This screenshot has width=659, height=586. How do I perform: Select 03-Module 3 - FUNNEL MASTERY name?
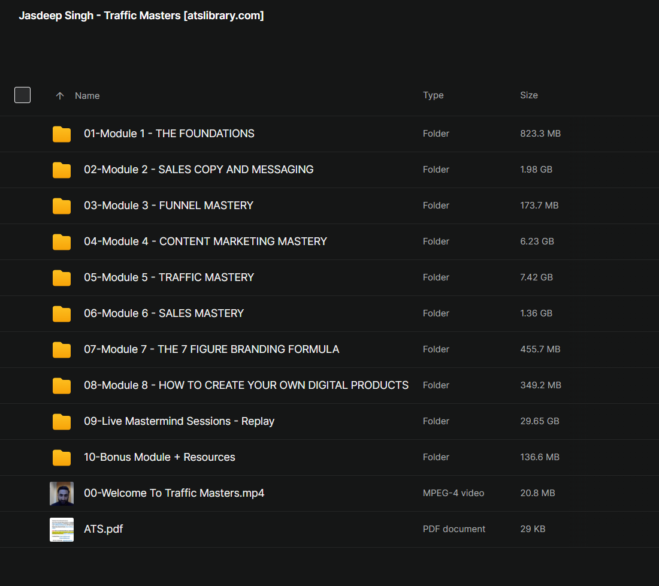(x=168, y=206)
